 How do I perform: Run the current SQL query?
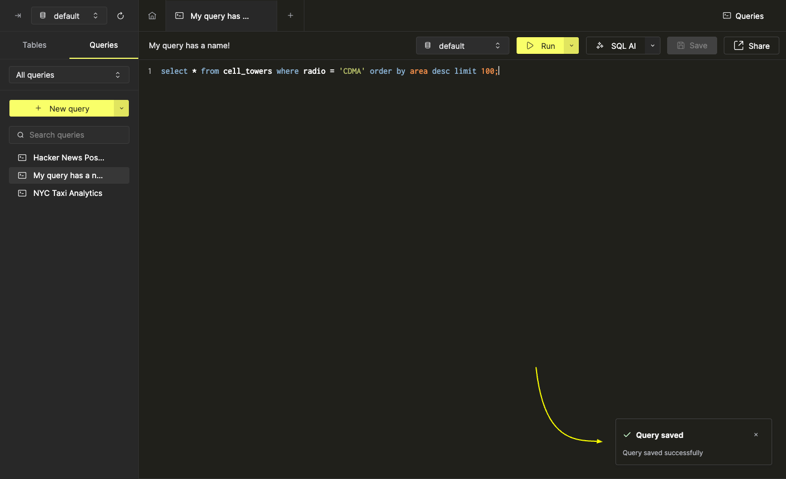tap(542, 46)
